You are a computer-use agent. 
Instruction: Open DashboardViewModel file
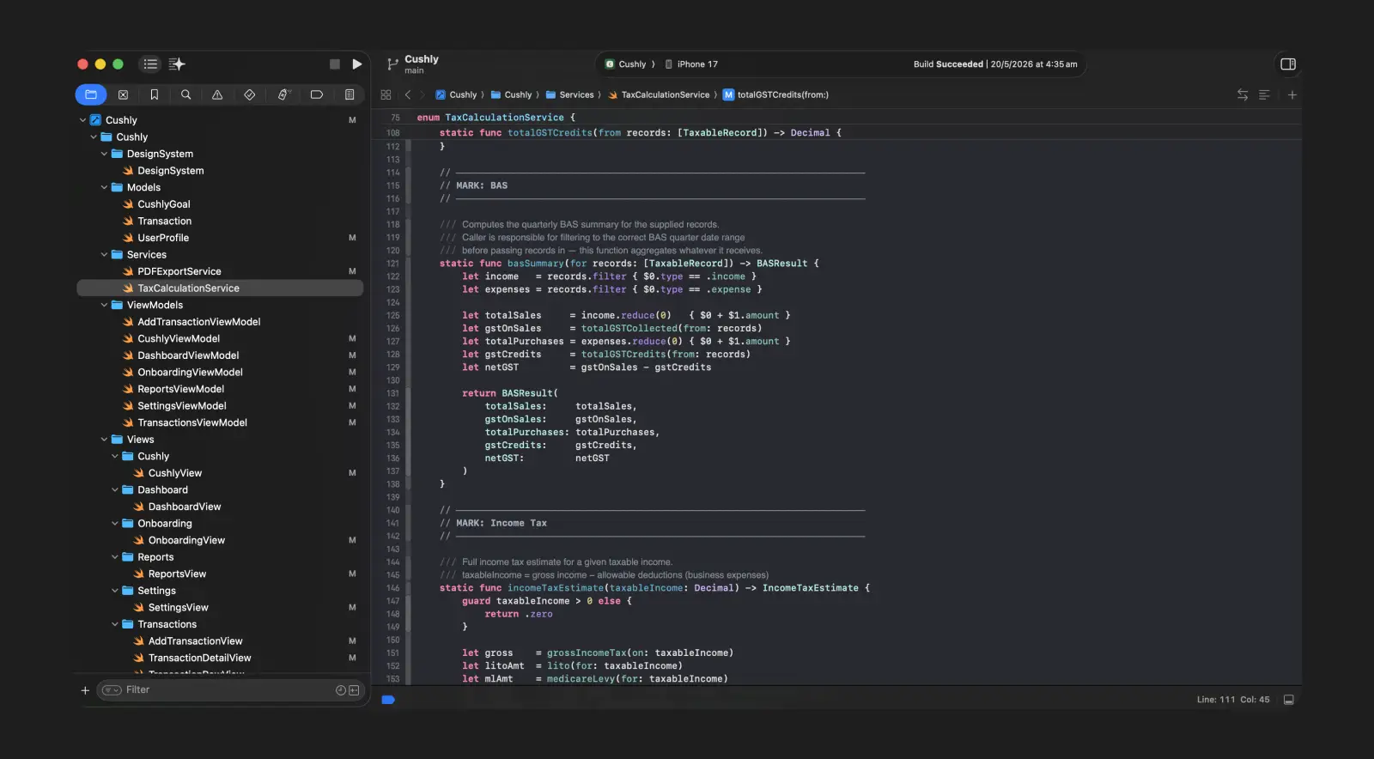click(188, 355)
